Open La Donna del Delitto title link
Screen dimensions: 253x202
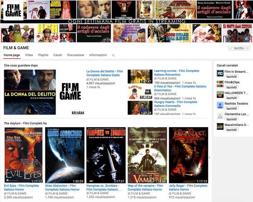click(105, 73)
